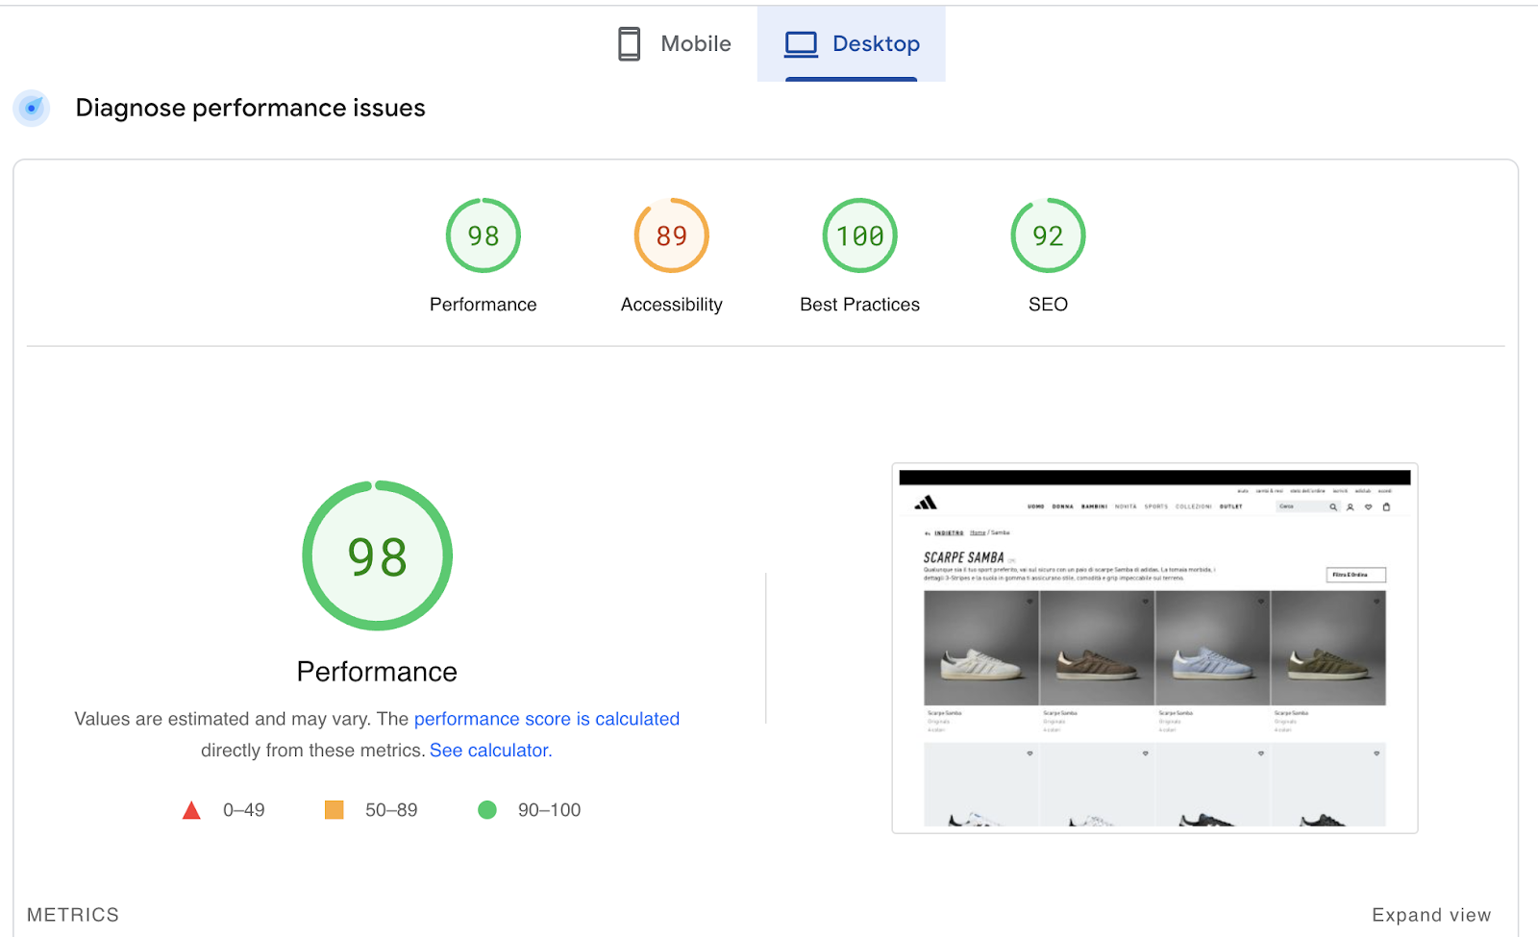Open the 100 Best Practices gauge
The image size is (1538, 937).
point(860,235)
